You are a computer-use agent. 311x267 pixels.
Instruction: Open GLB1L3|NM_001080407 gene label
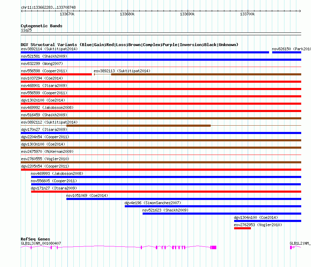(x=41, y=243)
